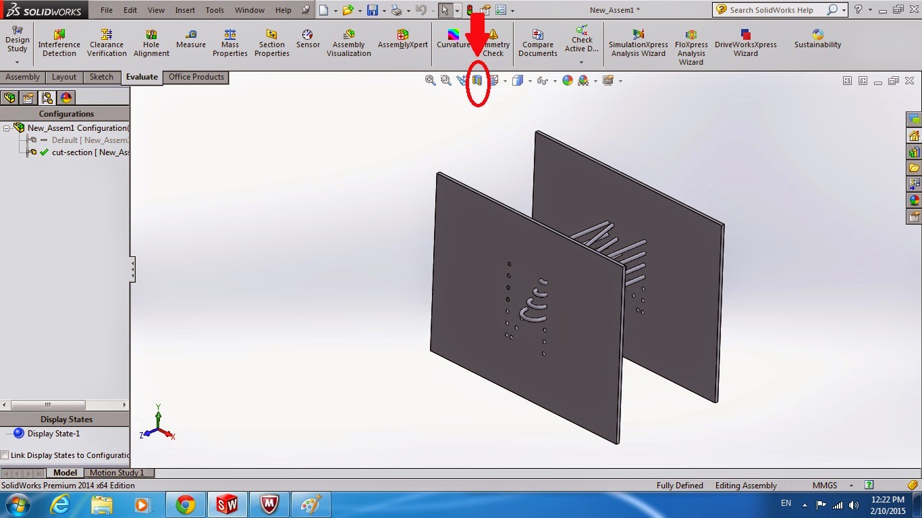
Task: Open File Explorer folder tab in task pane
Action: (915, 168)
